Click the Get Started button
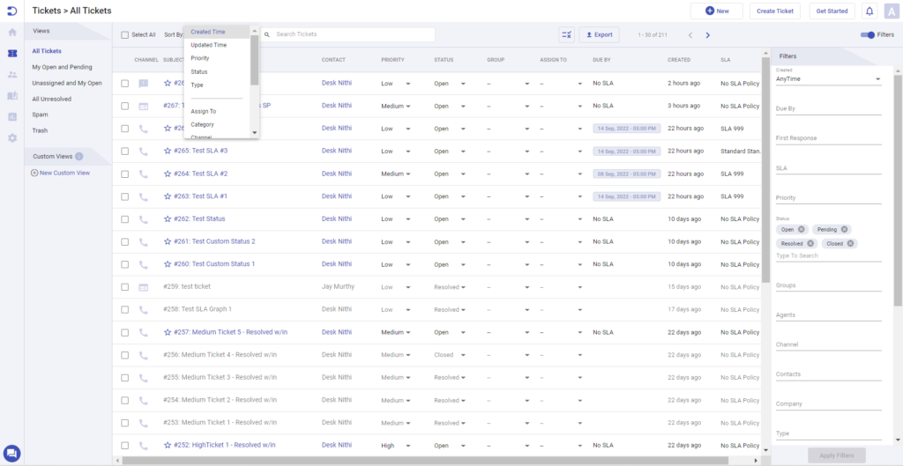This screenshot has width=903, height=466. (x=832, y=11)
